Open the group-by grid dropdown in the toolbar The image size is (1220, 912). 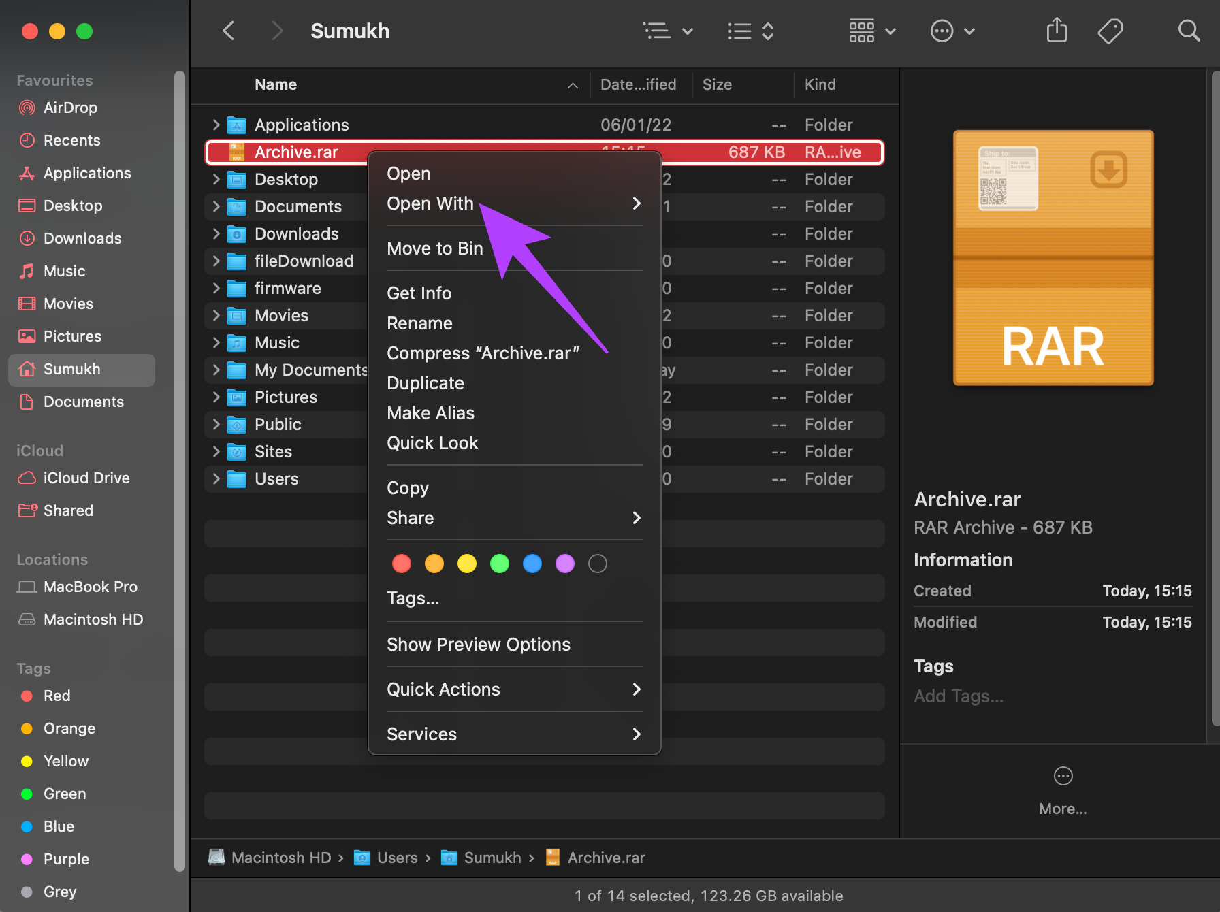pos(872,31)
